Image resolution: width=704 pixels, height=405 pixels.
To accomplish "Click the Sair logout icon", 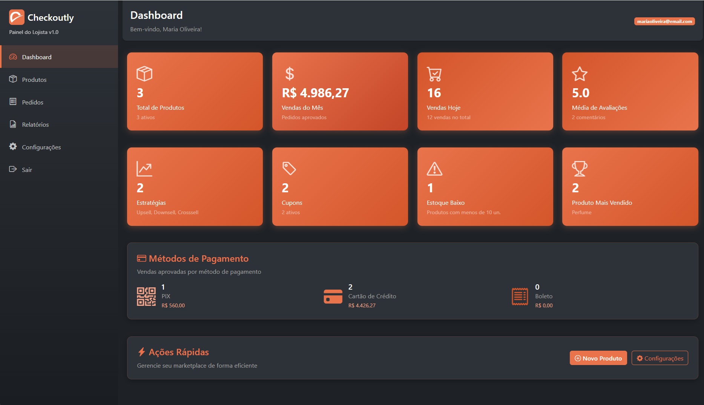I will pyautogui.click(x=12, y=169).
